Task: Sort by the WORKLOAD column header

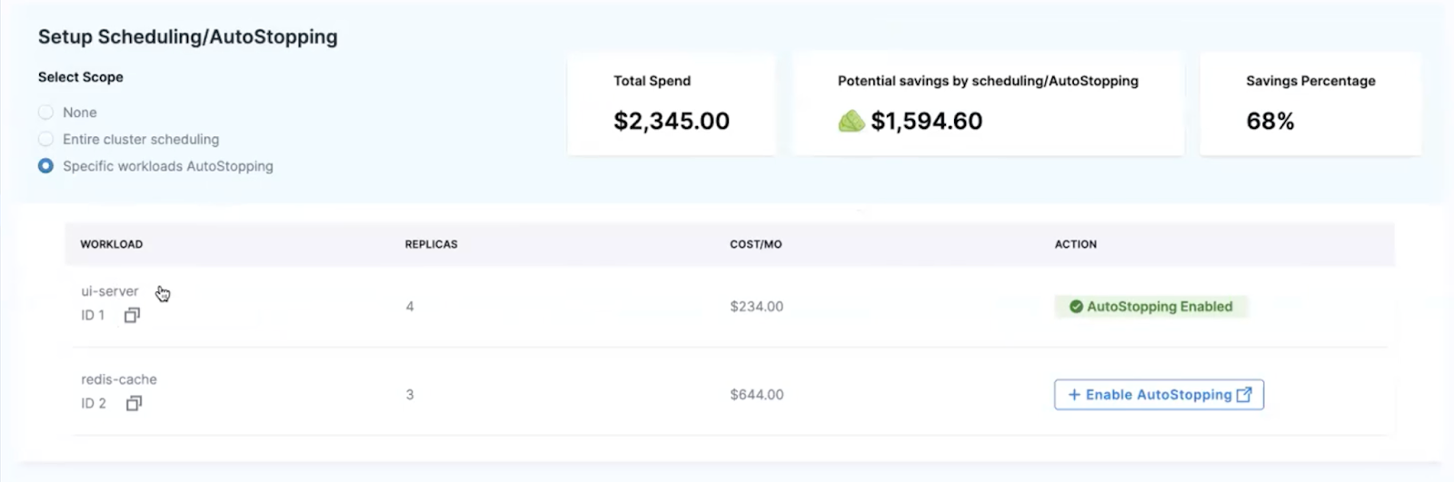Action: point(112,244)
